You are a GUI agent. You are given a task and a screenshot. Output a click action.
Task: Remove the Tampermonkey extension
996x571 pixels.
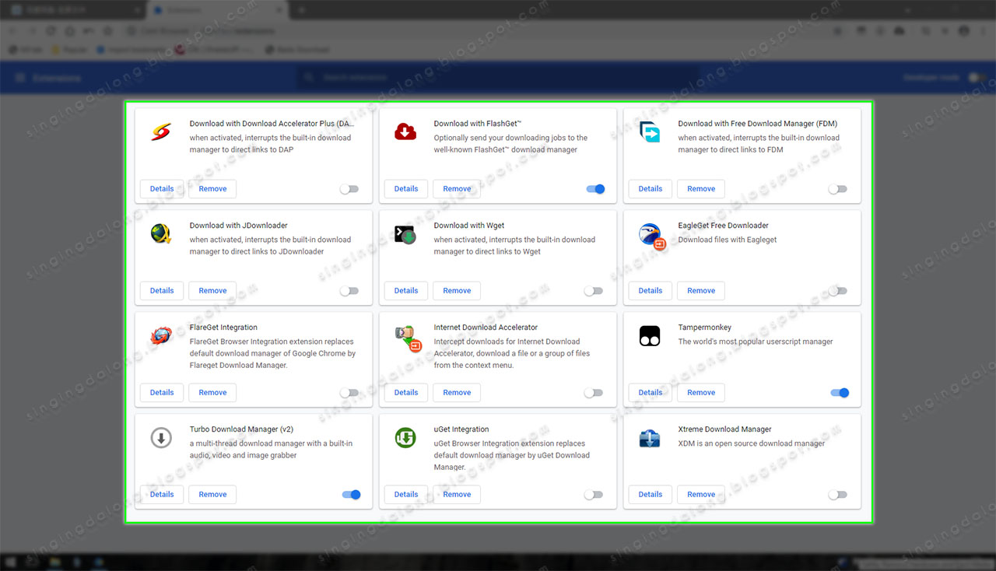coord(701,393)
